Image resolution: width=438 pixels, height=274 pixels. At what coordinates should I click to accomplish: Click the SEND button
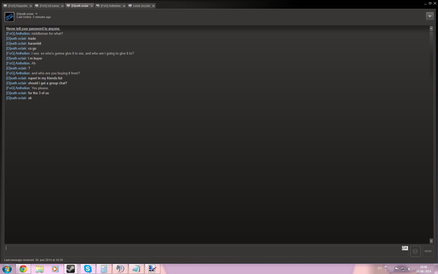point(428,251)
